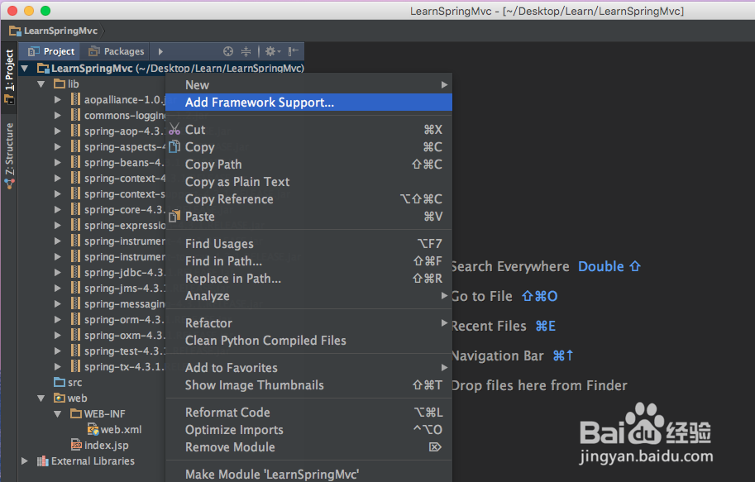Viewport: 755px width, 482px height.
Task: Click the web folder icon
Action: (60, 398)
